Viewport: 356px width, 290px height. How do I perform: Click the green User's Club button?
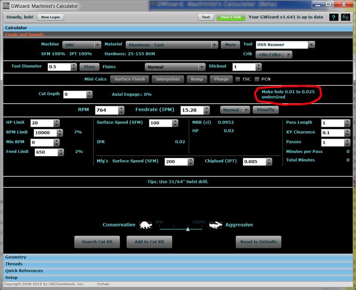click(231, 17)
